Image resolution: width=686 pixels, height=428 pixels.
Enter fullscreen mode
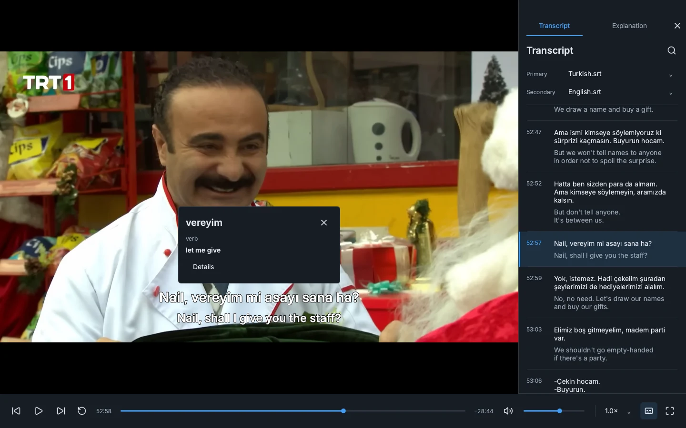(670, 411)
